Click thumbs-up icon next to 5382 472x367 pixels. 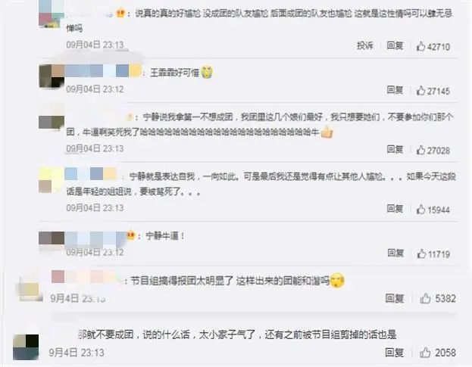coord(425,298)
